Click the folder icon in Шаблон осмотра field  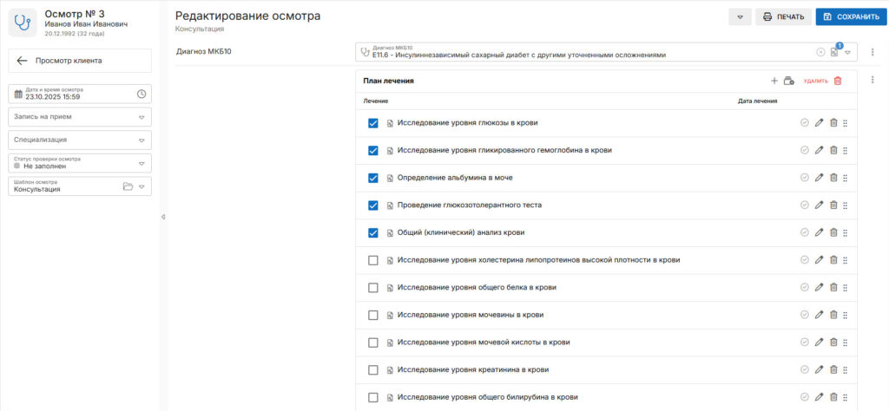(128, 186)
